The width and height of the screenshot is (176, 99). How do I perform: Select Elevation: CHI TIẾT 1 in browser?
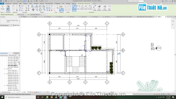13,87
